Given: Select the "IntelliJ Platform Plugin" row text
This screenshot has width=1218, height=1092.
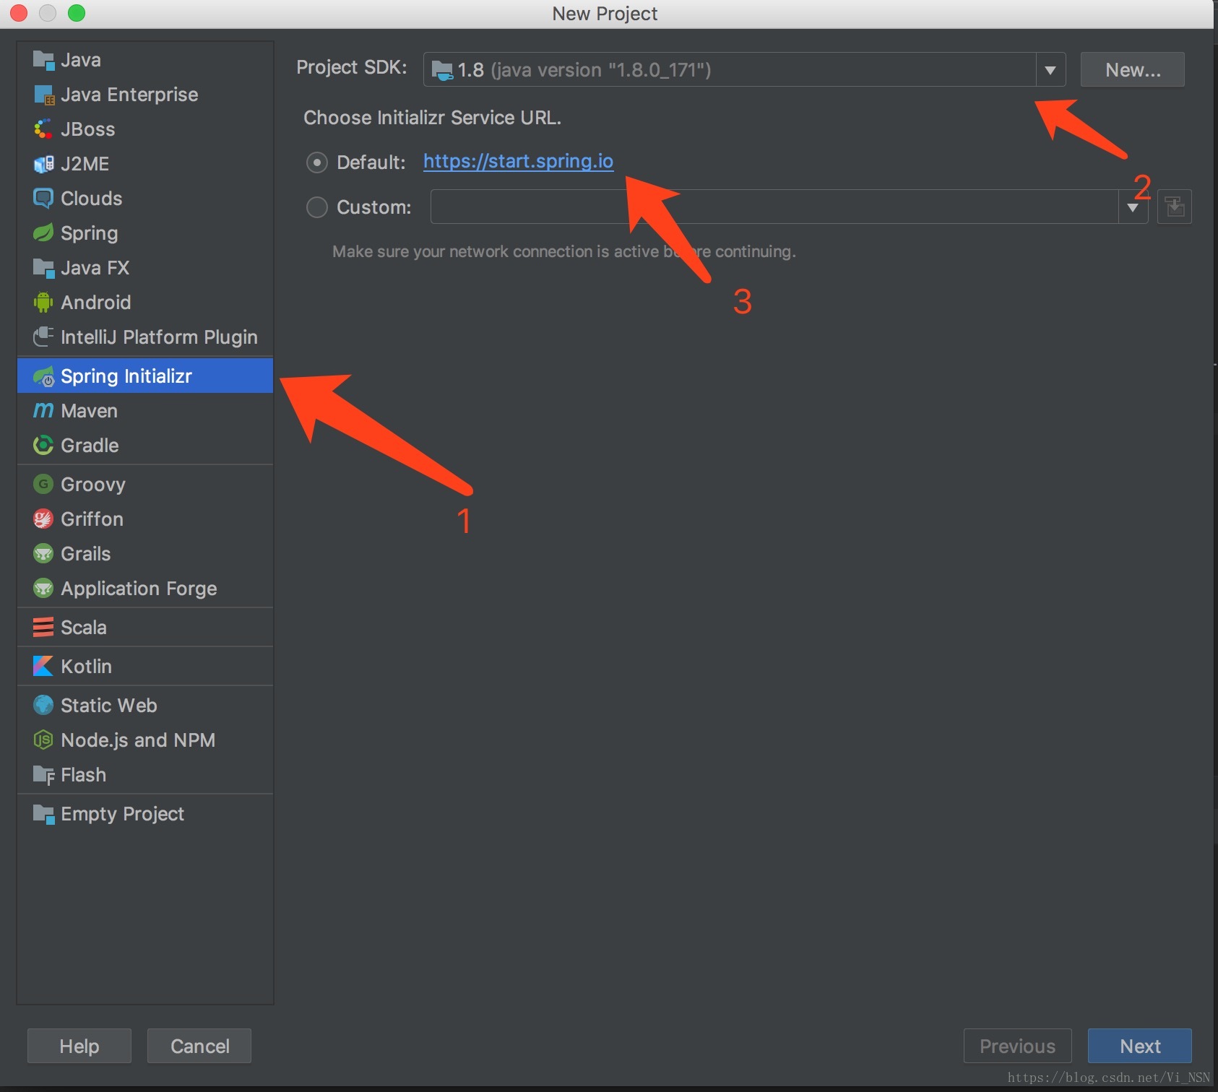Looking at the screenshot, I should (159, 337).
